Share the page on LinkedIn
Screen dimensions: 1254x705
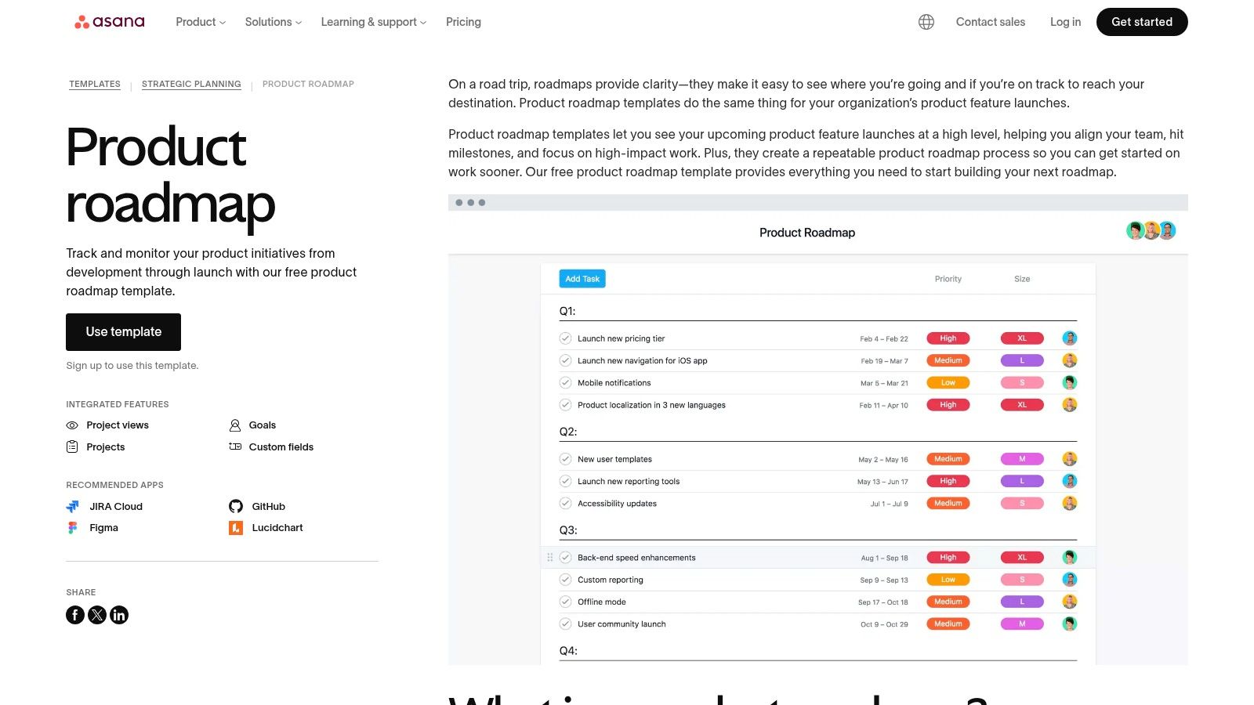119,615
